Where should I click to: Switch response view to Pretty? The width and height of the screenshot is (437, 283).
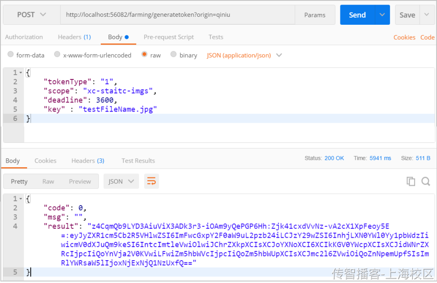19,181
